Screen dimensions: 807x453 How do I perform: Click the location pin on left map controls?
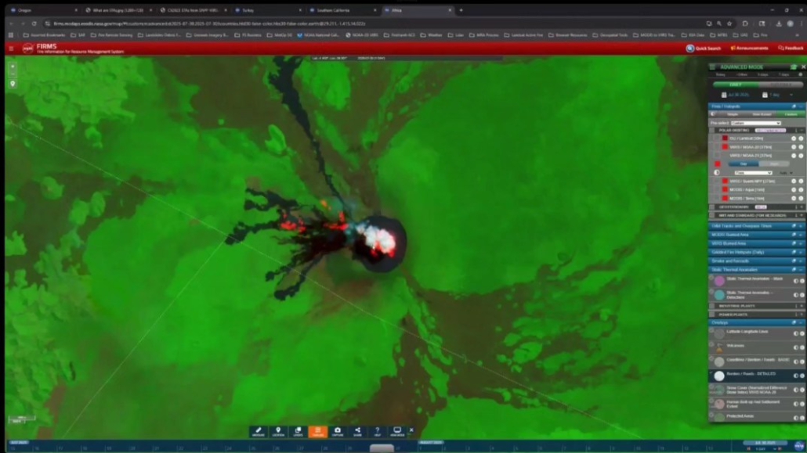tap(13, 84)
